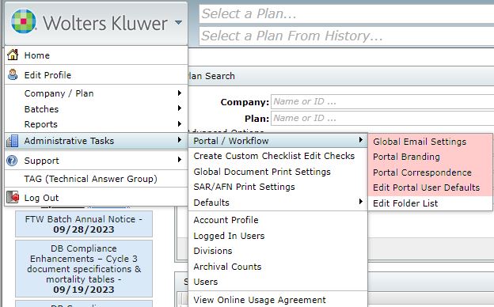Image resolution: width=494 pixels, height=307 pixels.
Task: Expand the Batches submenu
Action: (97, 109)
